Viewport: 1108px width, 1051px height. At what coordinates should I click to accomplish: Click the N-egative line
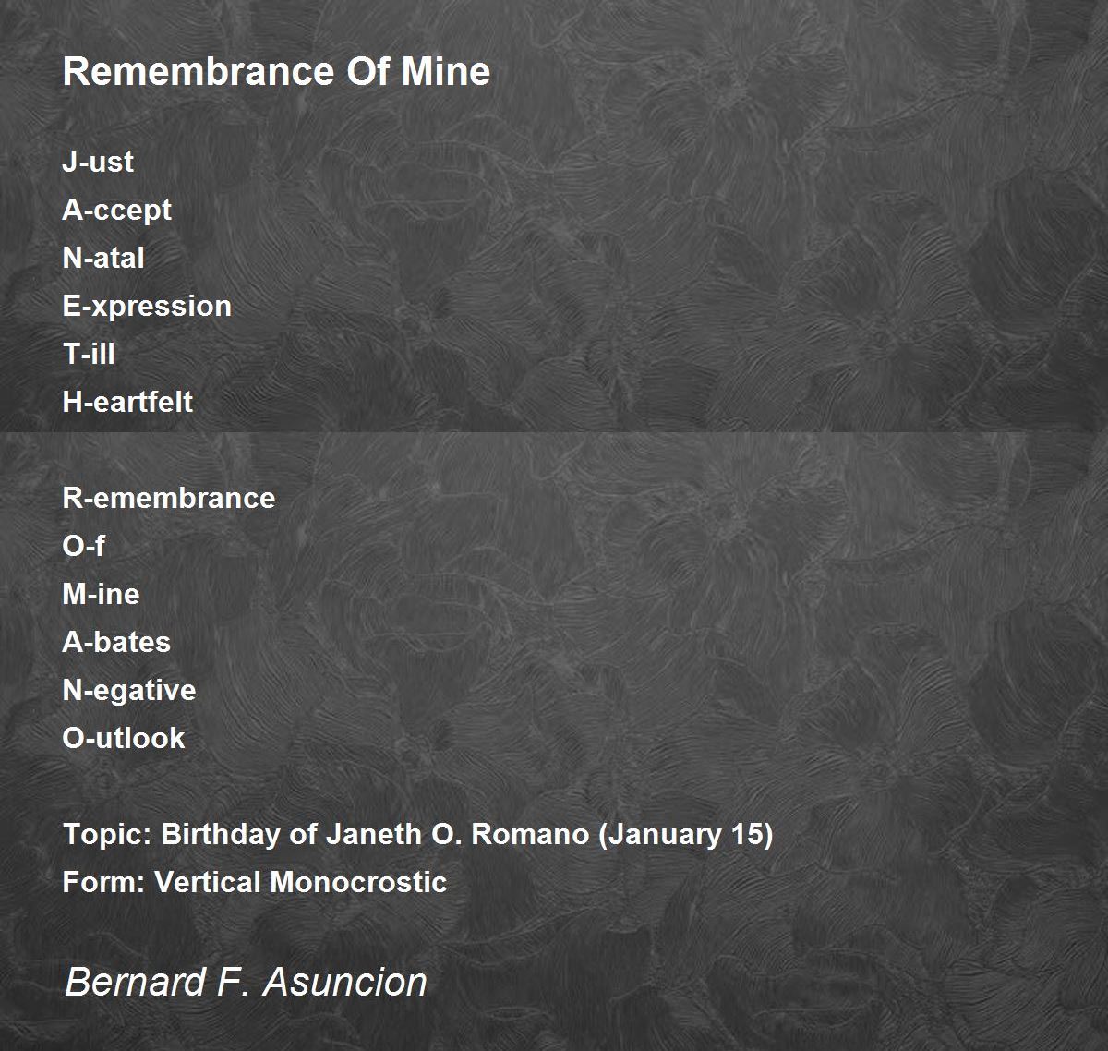tap(129, 691)
